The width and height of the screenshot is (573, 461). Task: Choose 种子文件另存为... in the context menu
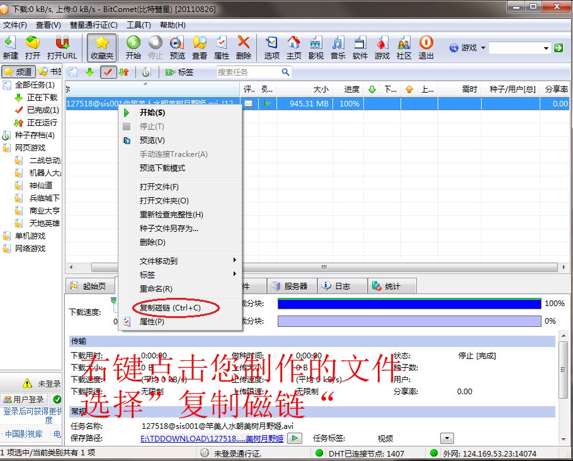click(180, 229)
